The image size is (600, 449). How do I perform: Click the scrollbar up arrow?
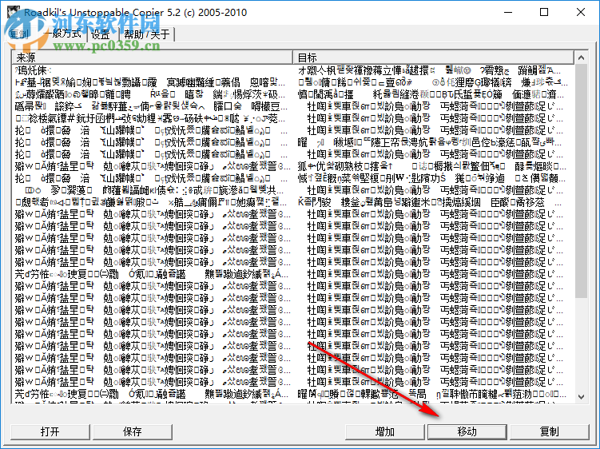[581, 58]
